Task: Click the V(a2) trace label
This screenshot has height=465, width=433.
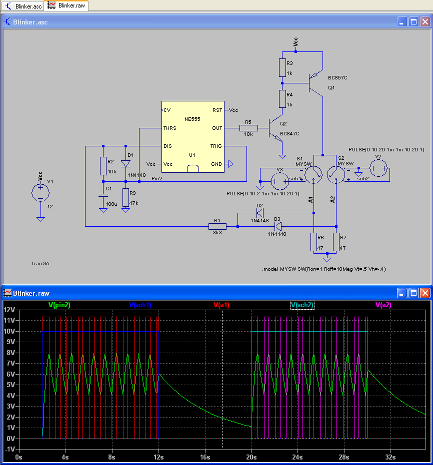Action: (383, 305)
